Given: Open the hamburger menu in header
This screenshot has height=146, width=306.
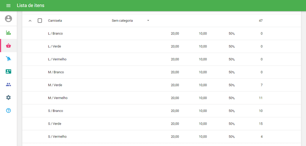Looking at the screenshot, I should point(8,5).
